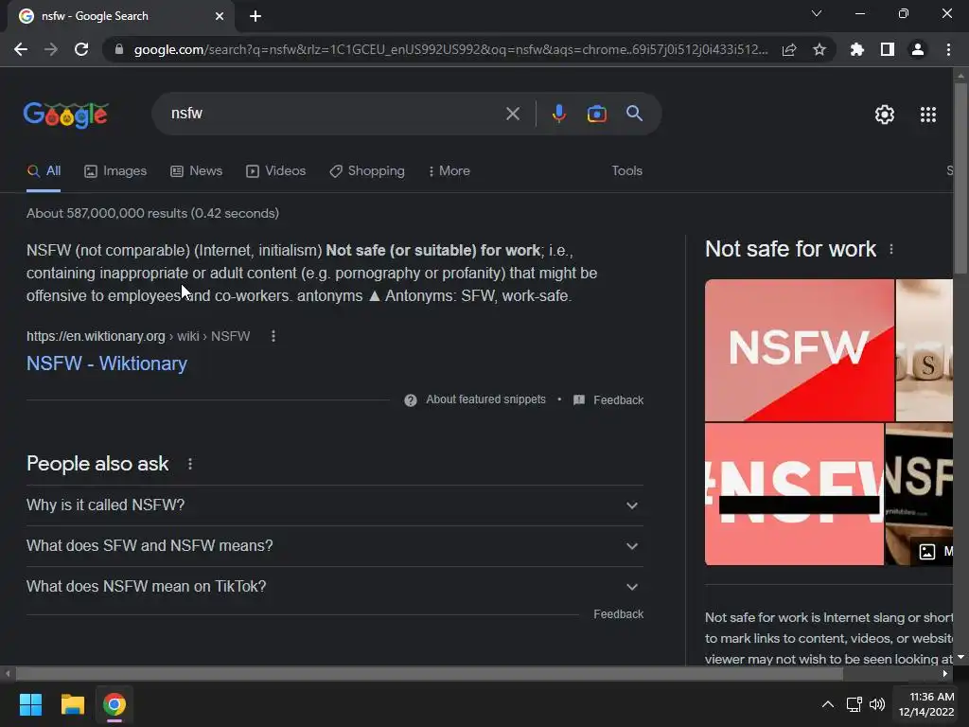Open the Windows Start menu
This screenshot has height=727, width=969.
30,704
